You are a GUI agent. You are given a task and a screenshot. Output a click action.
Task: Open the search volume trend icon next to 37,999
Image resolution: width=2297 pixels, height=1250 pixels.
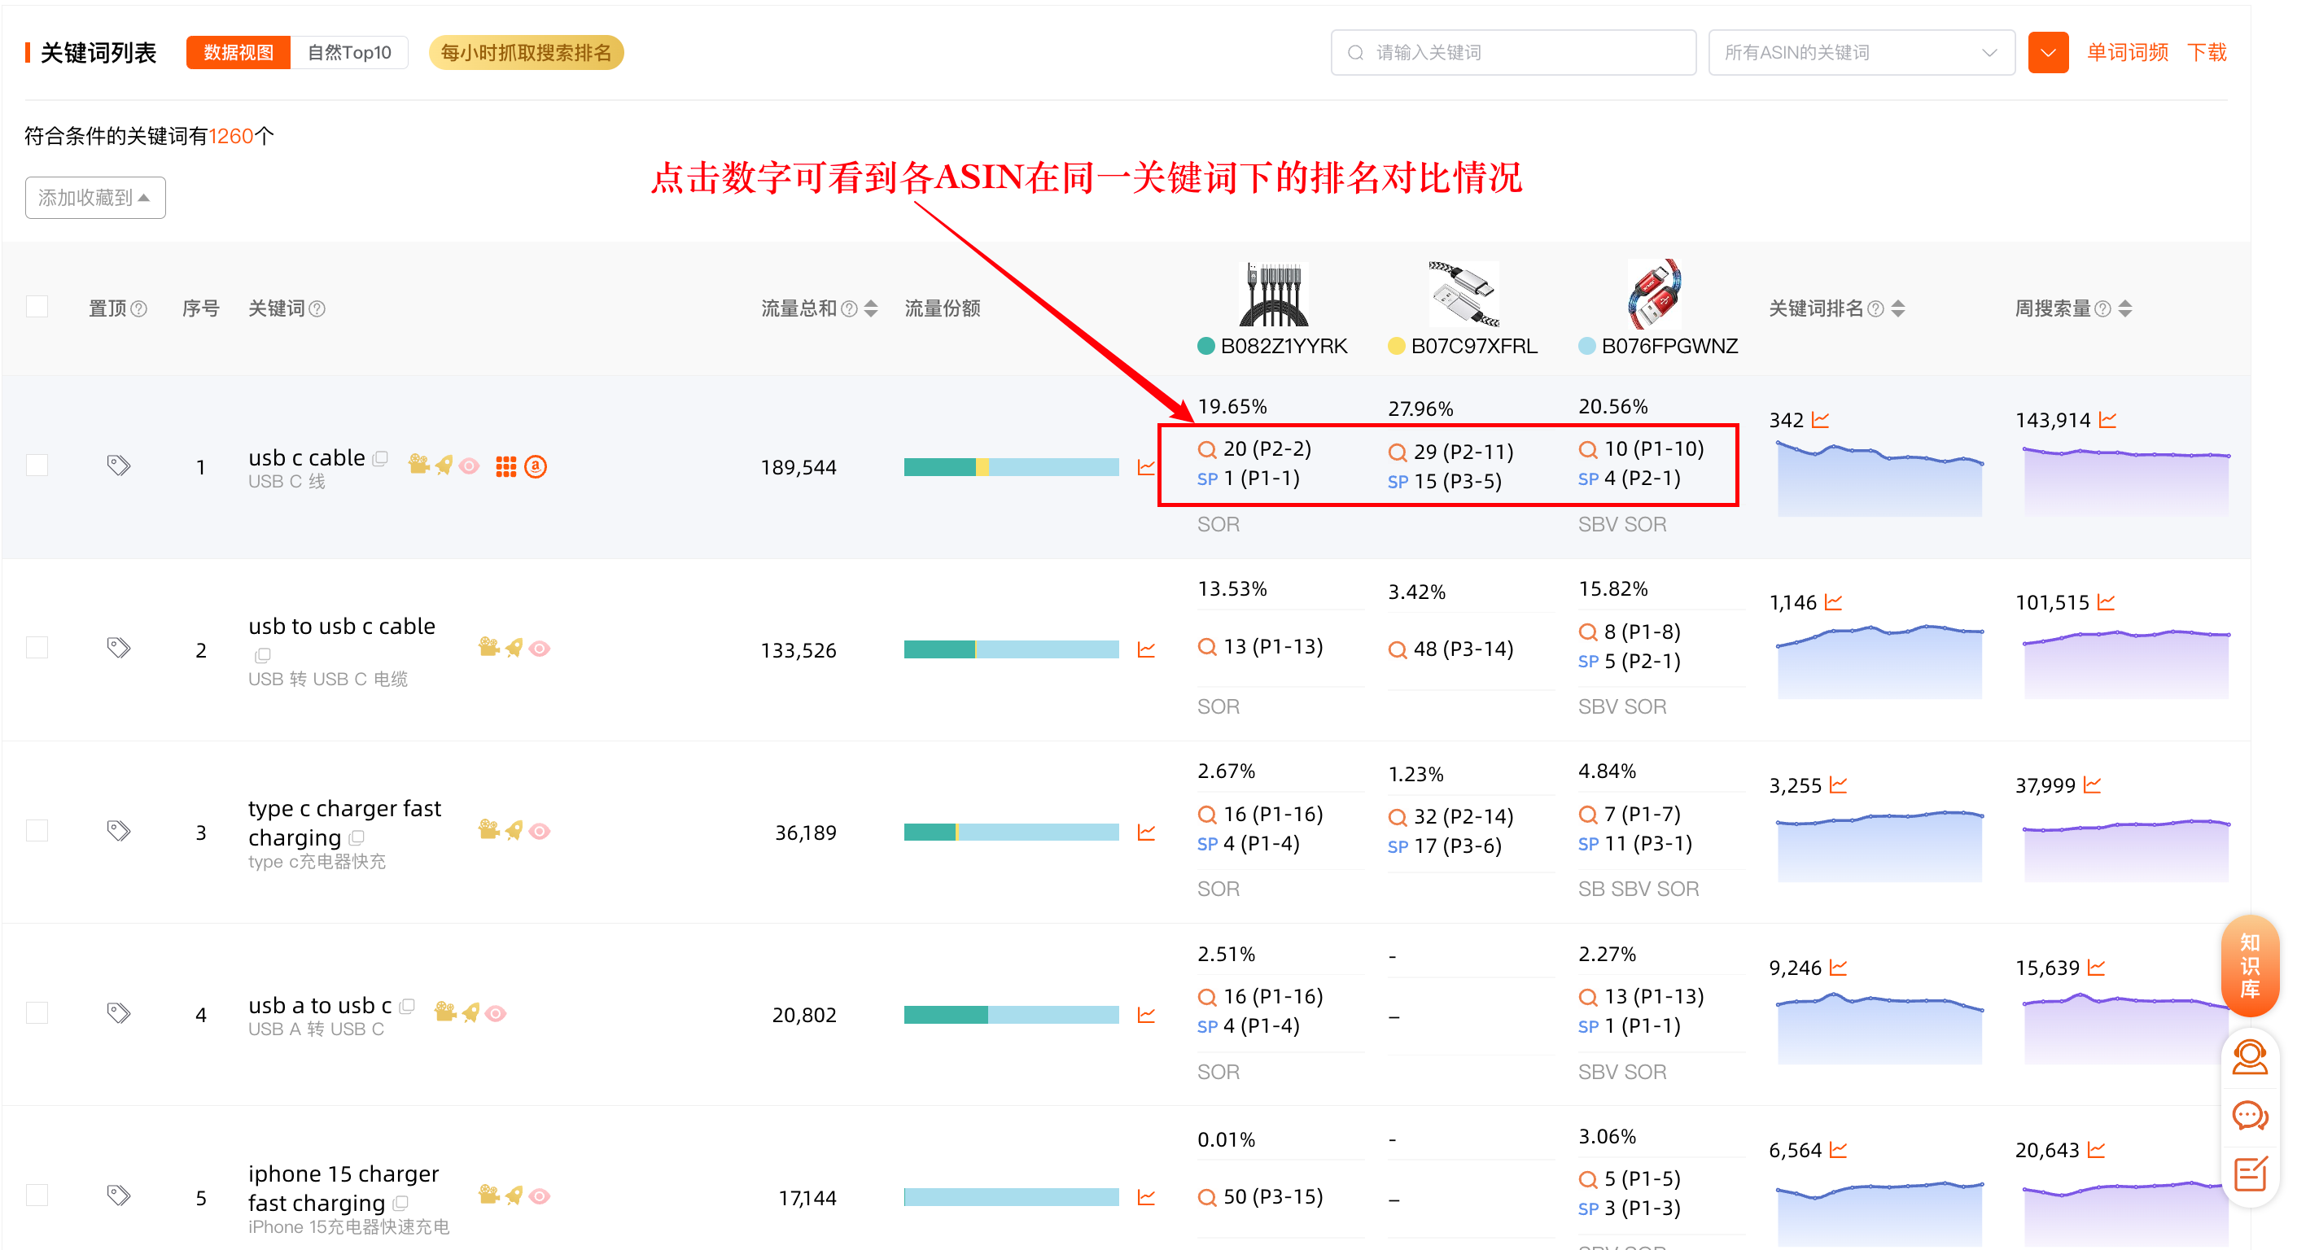(x=2093, y=785)
